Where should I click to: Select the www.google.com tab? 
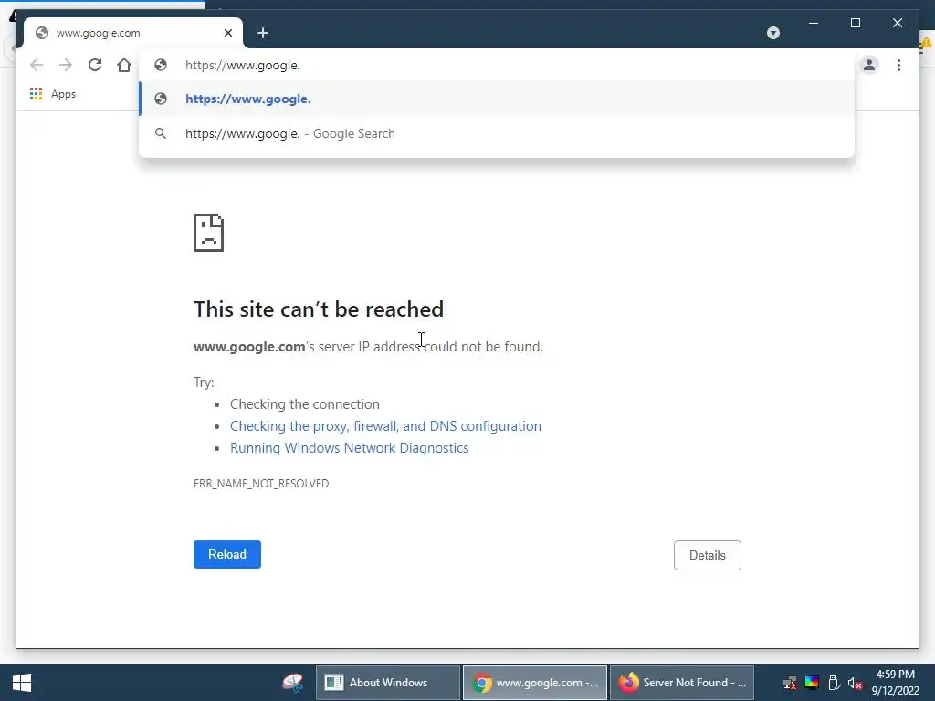[x=132, y=33]
